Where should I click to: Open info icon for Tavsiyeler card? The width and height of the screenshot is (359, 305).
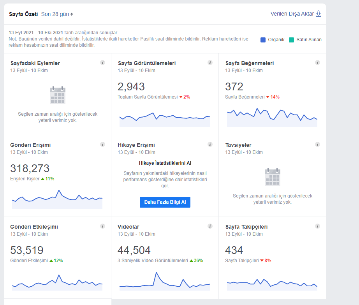point(317,144)
